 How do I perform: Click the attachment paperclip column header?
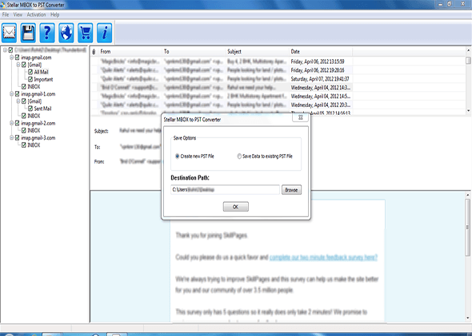94,52
